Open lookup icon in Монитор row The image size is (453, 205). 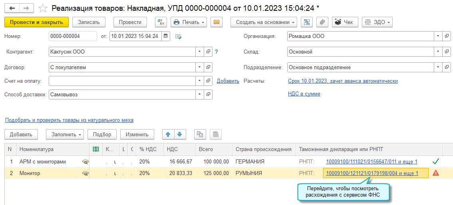click(85, 173)
